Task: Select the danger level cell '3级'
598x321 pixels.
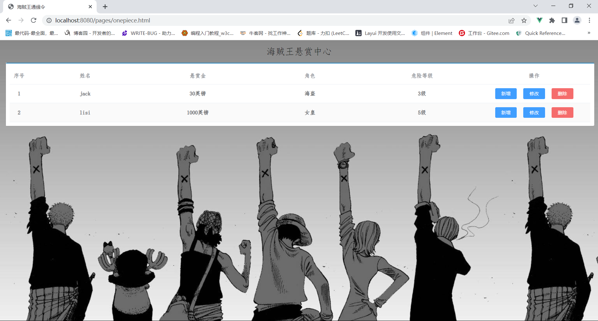Action: click(x=422, y=93)
